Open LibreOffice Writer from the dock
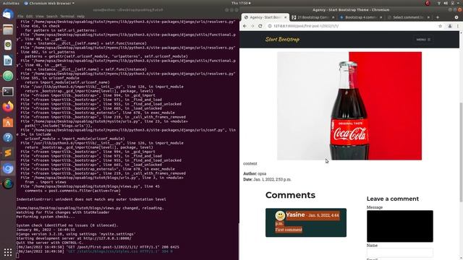The height and width of the screenshot is (260, 463). [8, 61]
